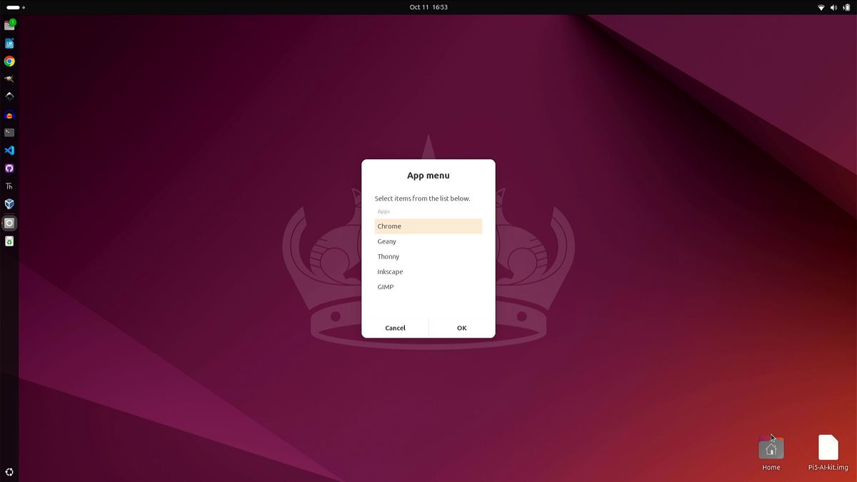Dismiss the App menu with Cancel

tap(395, 328)
